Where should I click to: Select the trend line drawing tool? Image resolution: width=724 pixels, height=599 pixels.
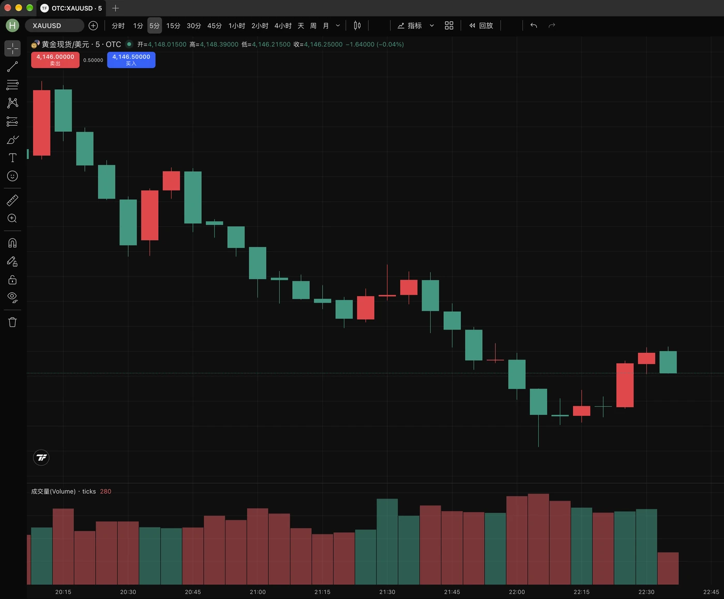tap(12, 67)
